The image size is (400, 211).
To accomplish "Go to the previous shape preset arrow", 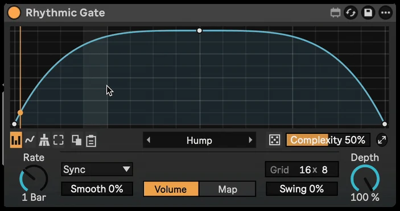I will [x=149, y=140].
